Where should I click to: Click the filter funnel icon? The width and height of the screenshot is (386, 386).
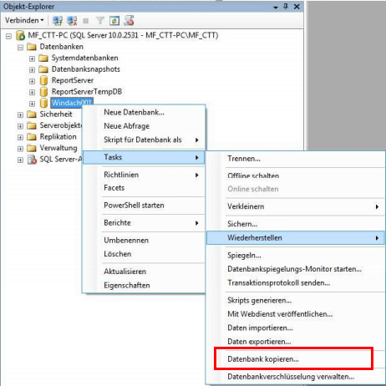click(x=100, y=21)
